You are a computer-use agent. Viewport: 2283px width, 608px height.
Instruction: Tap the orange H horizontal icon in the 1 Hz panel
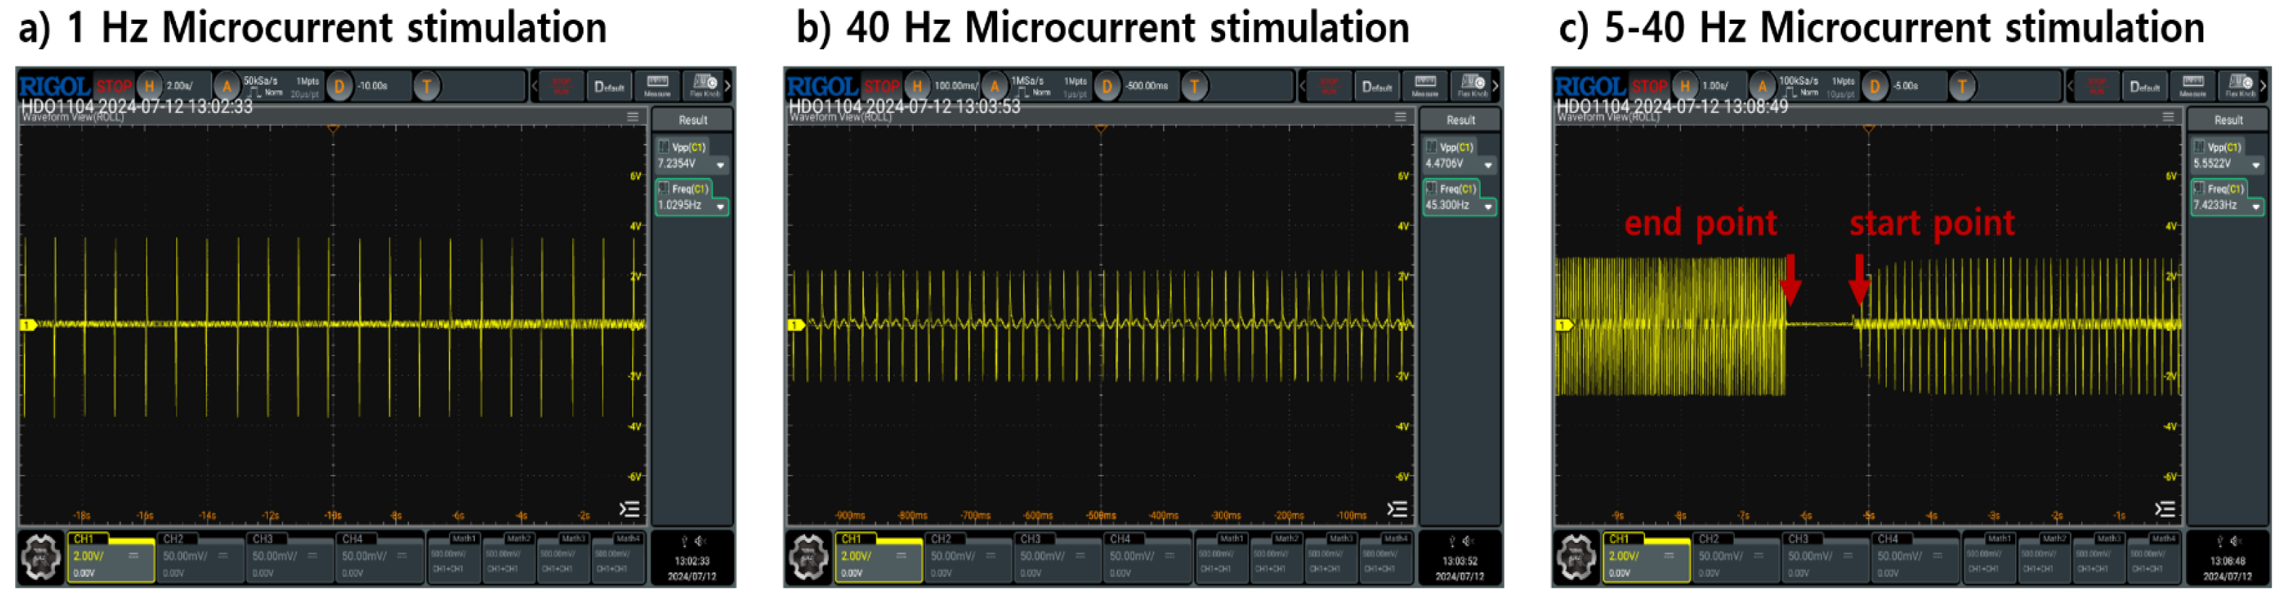pos(149,86)
